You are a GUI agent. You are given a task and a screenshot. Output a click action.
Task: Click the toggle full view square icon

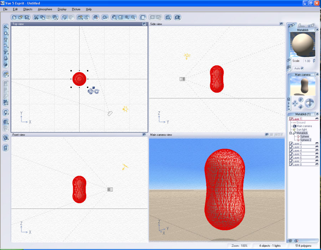pos(143,17)
